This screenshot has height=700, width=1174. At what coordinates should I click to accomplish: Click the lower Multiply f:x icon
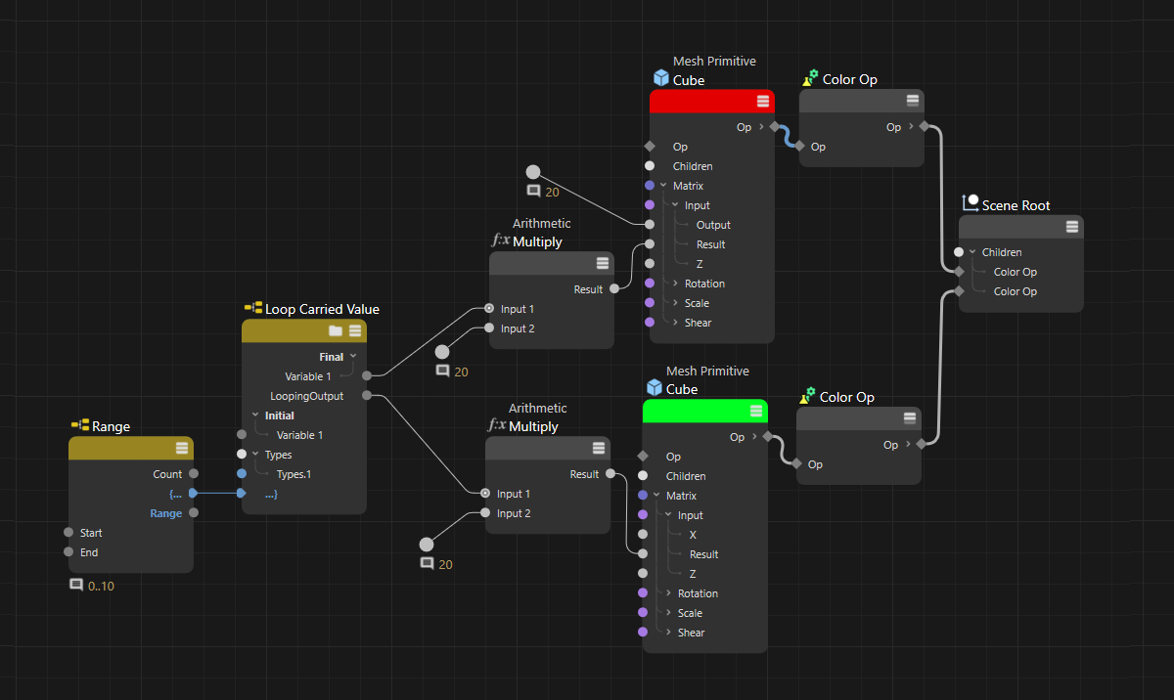[497, 425]
